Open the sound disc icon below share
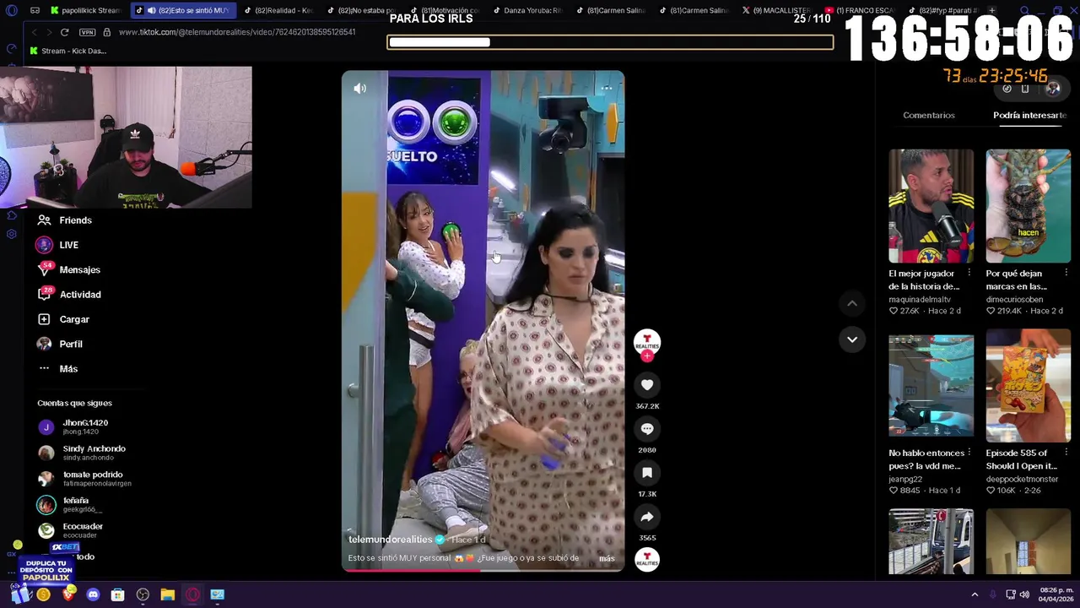The width and height of the screenshot is (1080, 608). [647, 560]
